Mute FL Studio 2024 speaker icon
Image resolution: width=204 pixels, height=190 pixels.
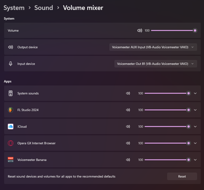click(128, 110)
